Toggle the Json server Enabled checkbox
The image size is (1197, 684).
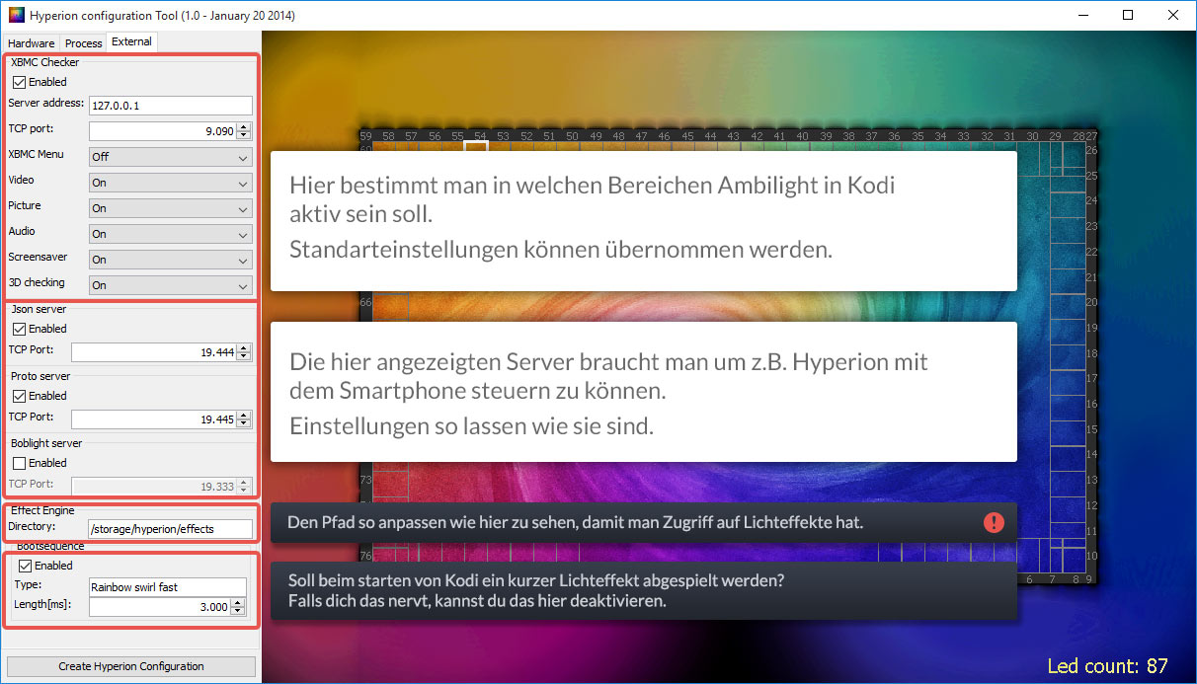coord(19,329)
